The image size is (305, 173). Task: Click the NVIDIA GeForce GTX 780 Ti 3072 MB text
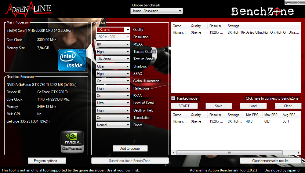42,85
